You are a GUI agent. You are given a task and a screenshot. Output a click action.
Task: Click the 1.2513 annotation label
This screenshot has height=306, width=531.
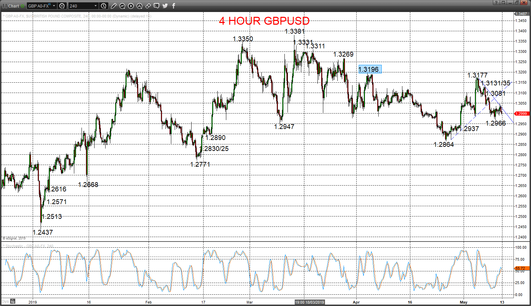[x=52, y=216]
